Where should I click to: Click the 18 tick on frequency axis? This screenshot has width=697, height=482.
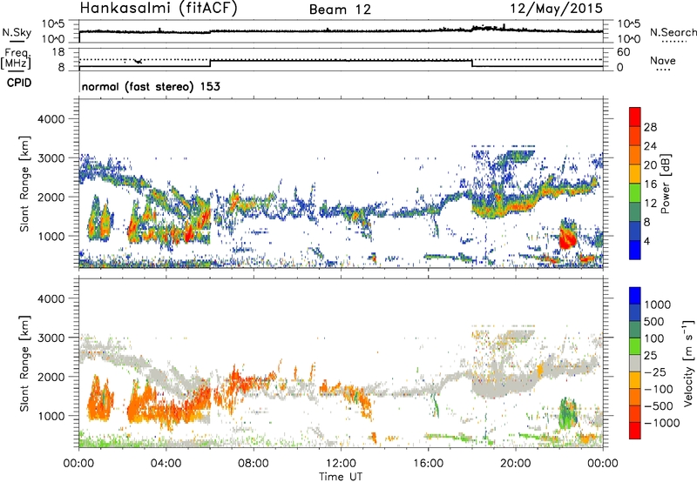[58, 52]
